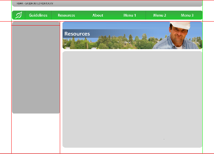214x154 pixels.
Task: Click the sidebar's top header strip
Action: point(36,24)
